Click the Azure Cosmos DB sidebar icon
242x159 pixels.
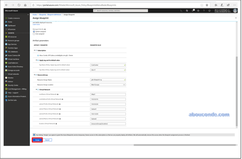pyautogui.click(x=6, y=55)
